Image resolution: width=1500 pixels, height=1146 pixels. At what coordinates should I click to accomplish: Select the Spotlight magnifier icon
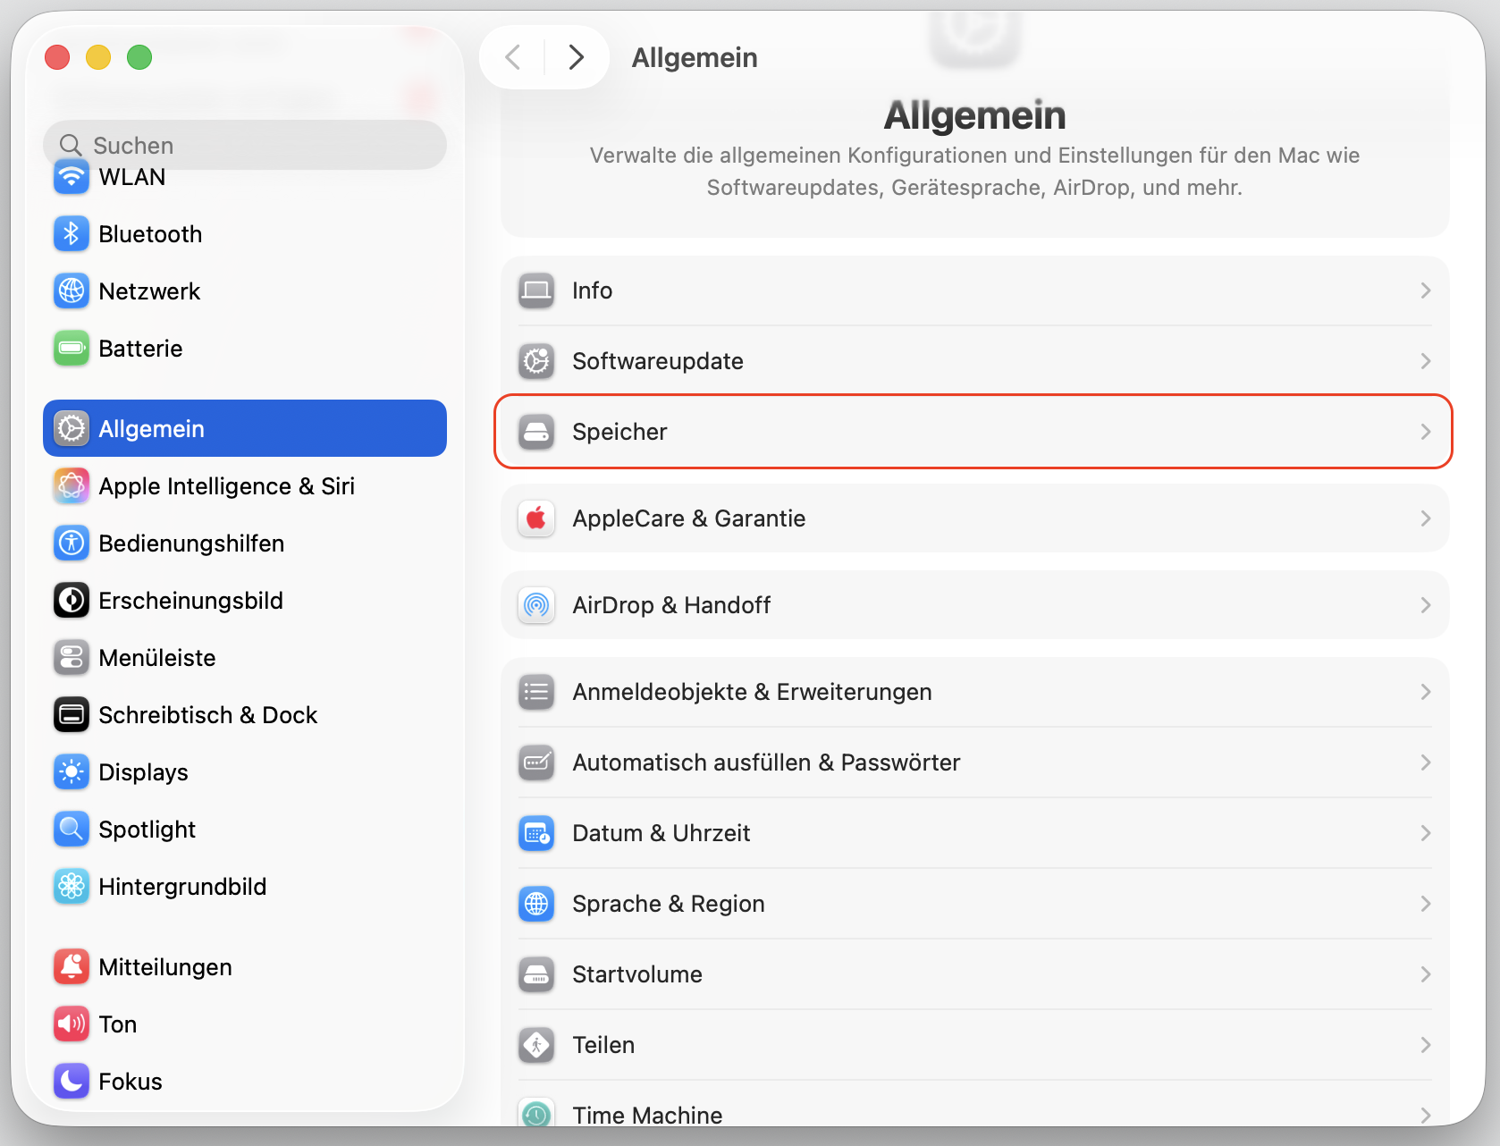72,830
